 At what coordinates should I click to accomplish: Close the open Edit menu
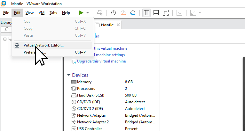(x=17, y=13)
